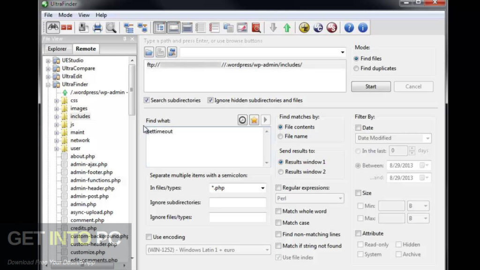This screenshot has width=480, height=270.
Task: Switch to the Explorer tab
Action: click(57, 49)
